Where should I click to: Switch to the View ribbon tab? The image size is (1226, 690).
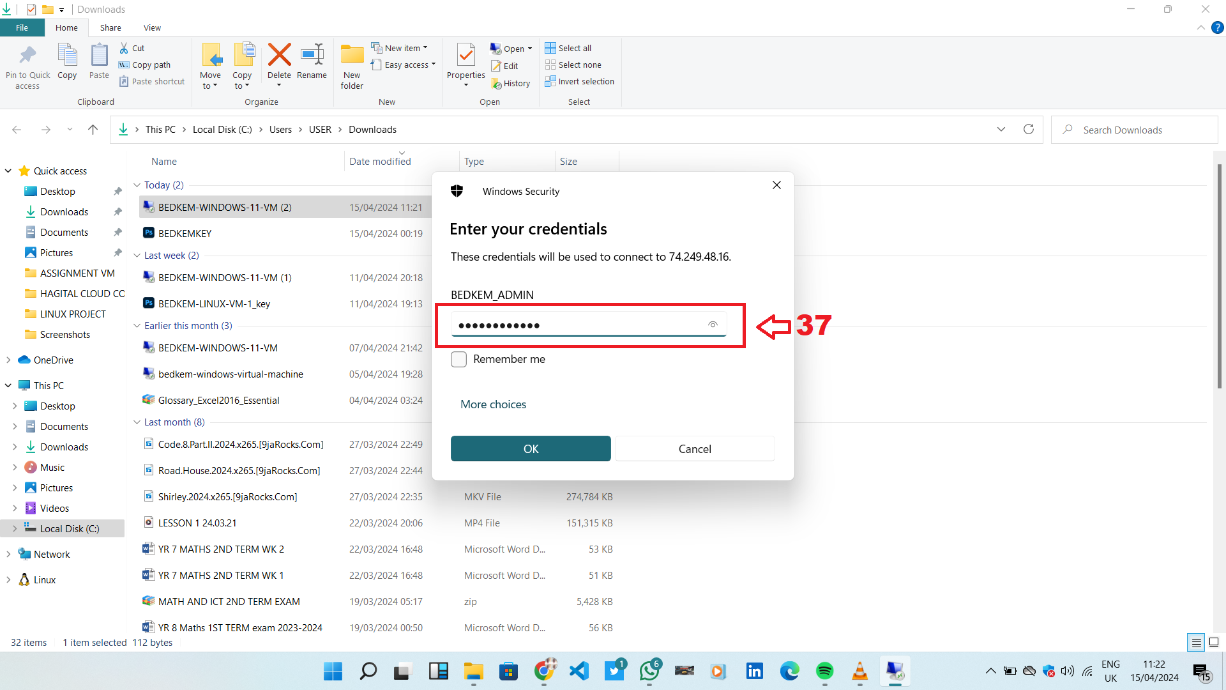[x=152, y=28]
